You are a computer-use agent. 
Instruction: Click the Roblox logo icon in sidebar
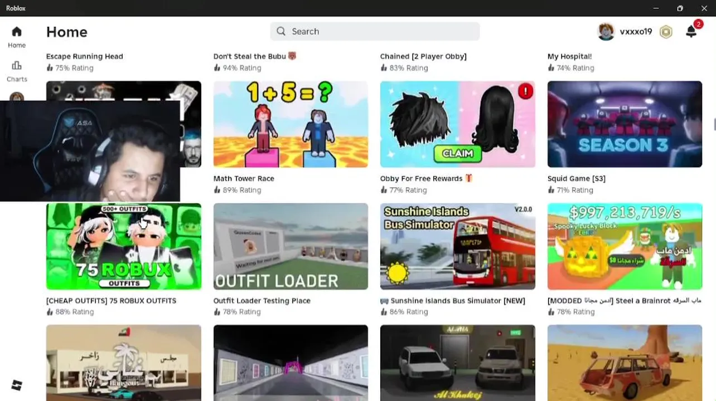point(17,385)
